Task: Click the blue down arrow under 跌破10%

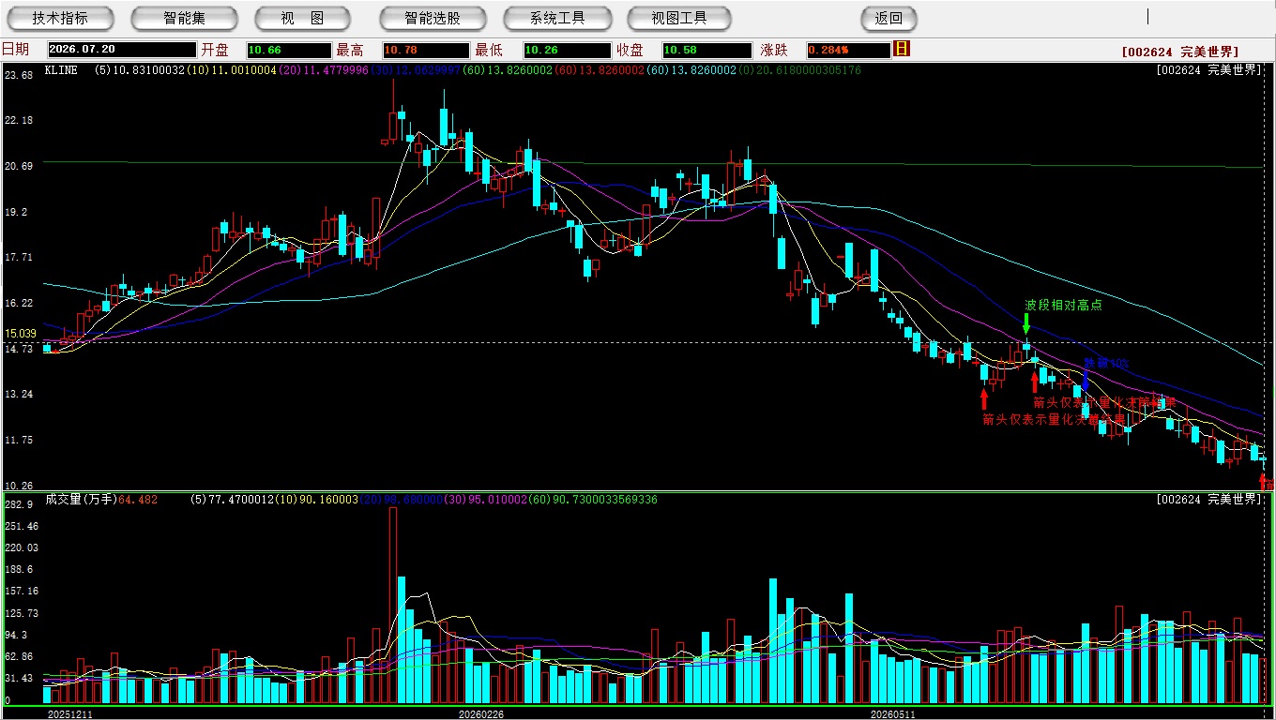Action: point(1086,380)
